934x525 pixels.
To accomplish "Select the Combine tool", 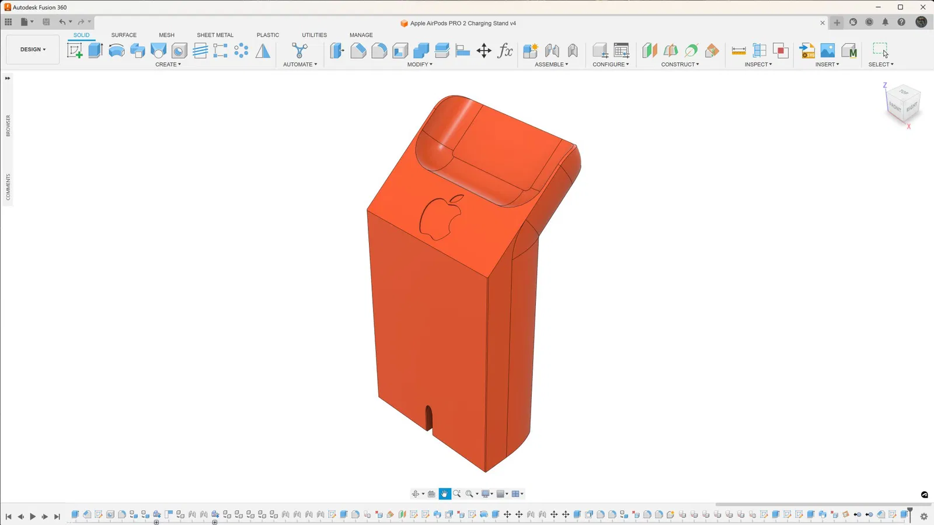I will [x=421, y=51].
